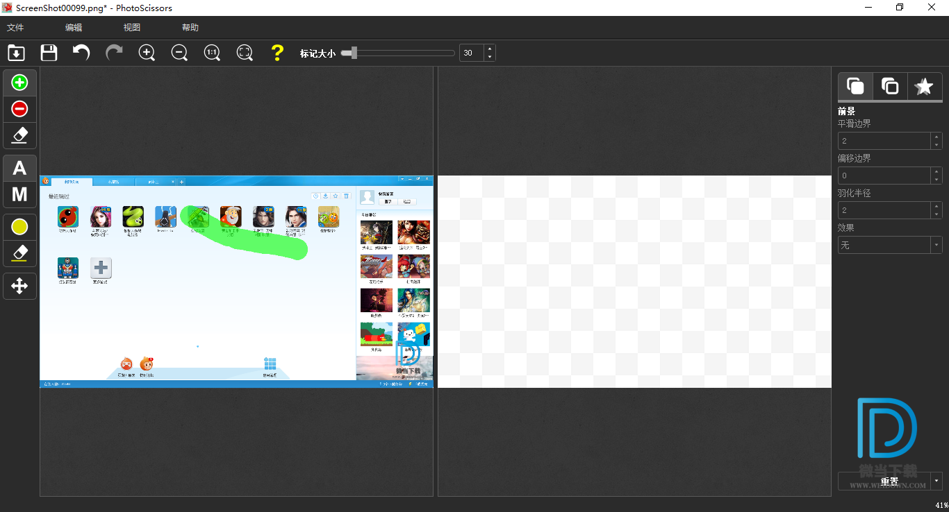
Task: Set zoom to 1:1 actual size
Action: point(212,53)
